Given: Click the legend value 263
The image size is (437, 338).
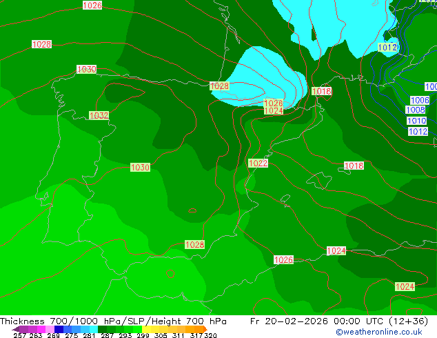Looking at the screenshot, I should pos(36,335).
